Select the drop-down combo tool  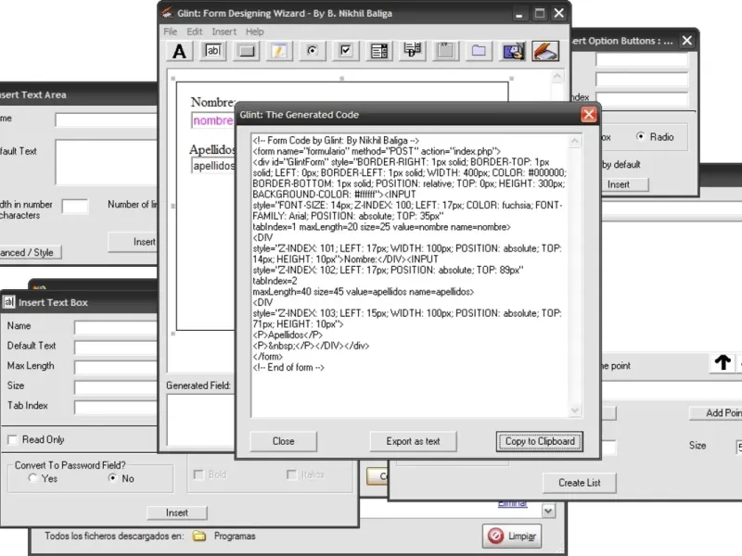click(x=412, y=51)
